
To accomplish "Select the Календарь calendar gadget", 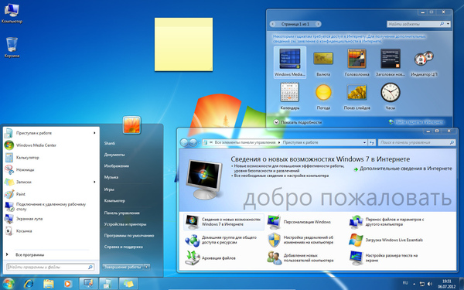I will (290, 97).
